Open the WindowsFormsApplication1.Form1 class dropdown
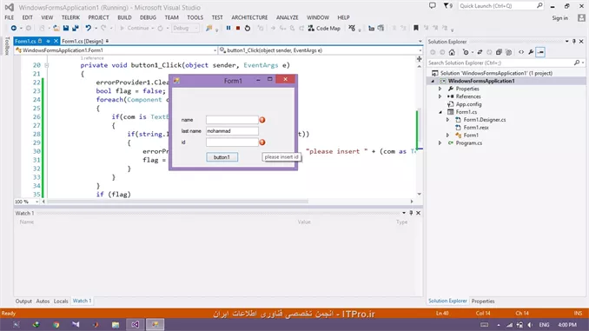Viewport: 589px width, 331px height. [116, 50]
